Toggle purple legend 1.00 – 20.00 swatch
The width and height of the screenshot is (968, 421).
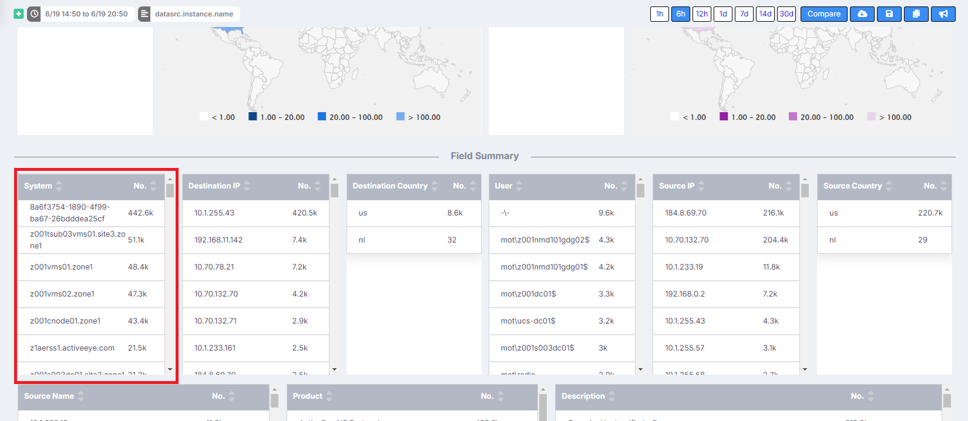pos(724,116)
